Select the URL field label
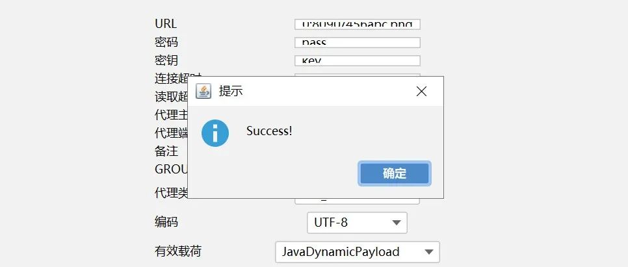This screenshot has width=628, height=267. tap(165, 23)
